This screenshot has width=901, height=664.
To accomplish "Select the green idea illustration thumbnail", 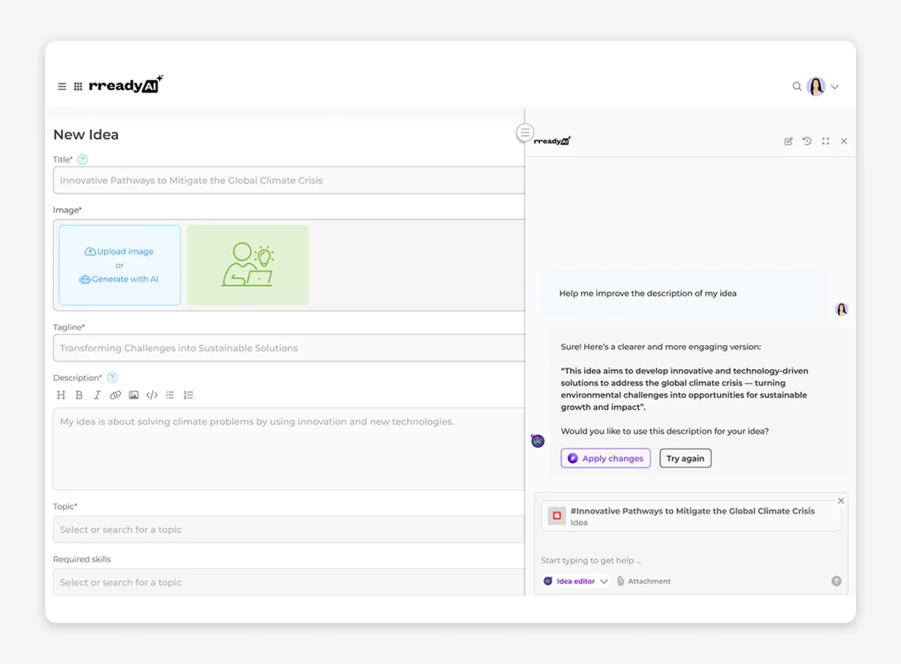I will coord(248,265).
